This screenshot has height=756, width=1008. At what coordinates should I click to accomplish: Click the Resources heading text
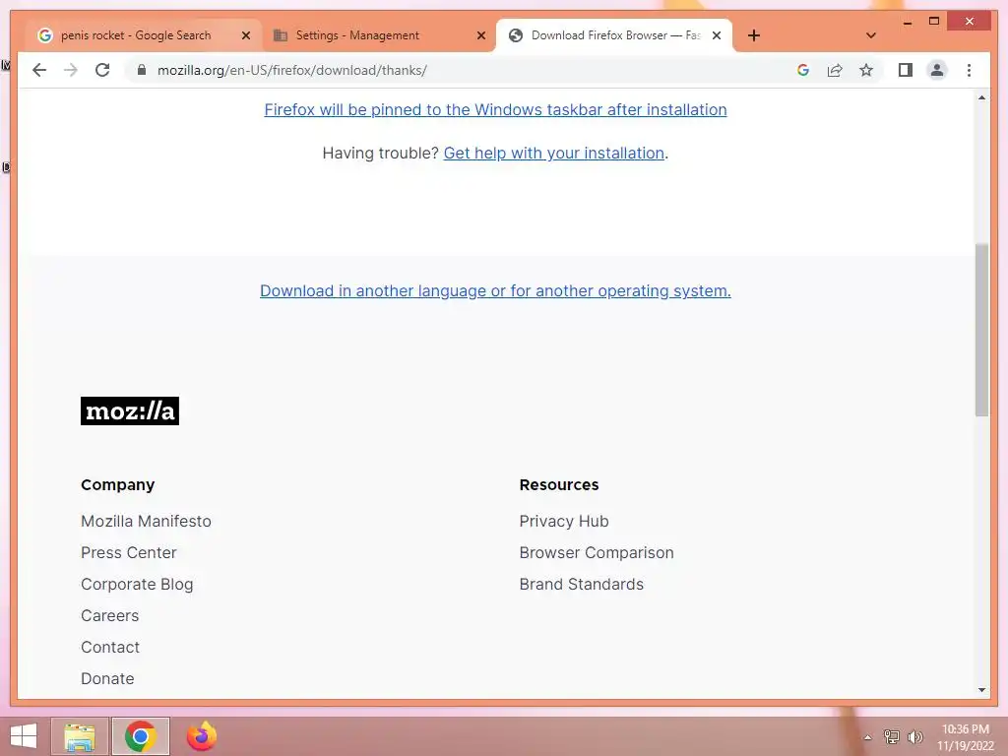[x=559, y=484]
